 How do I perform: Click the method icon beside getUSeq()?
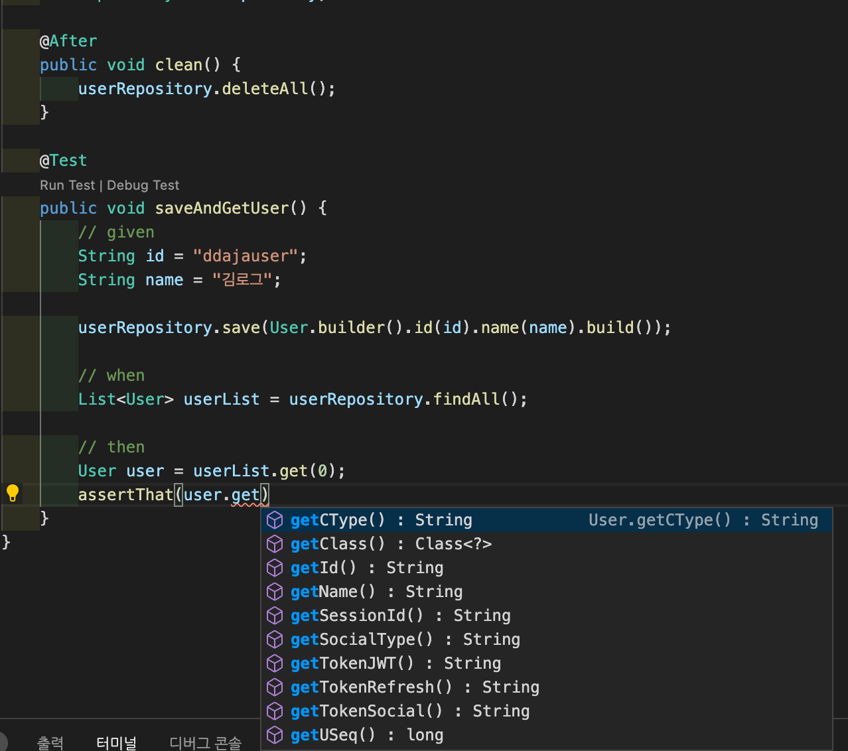coord(275,735)
